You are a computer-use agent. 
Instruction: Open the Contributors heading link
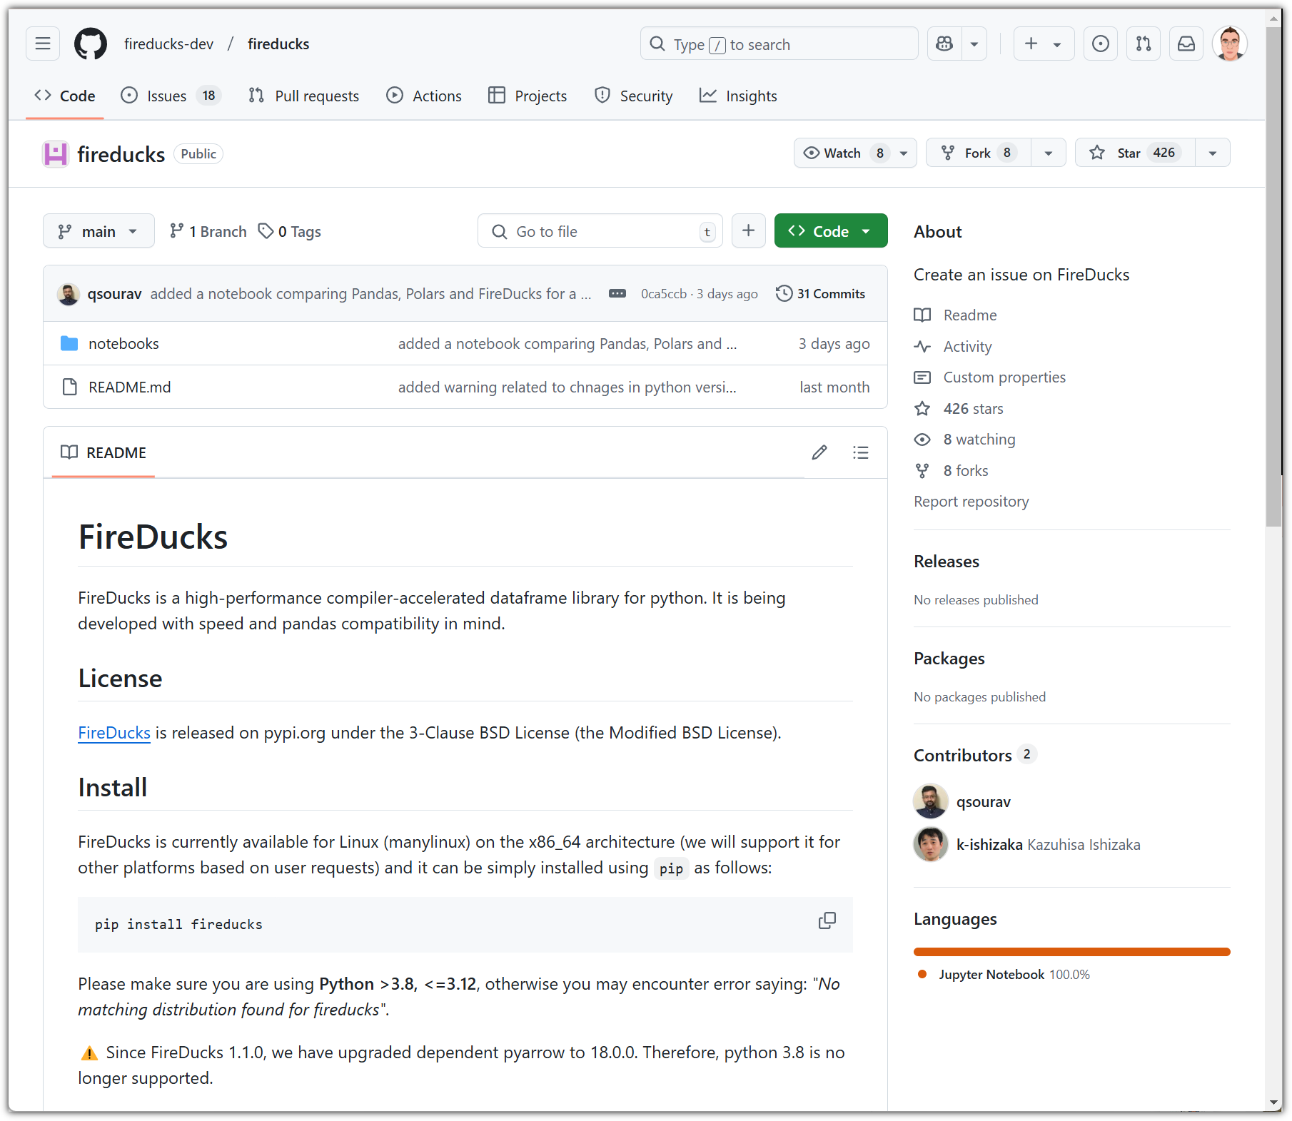(x=975, y=755)
